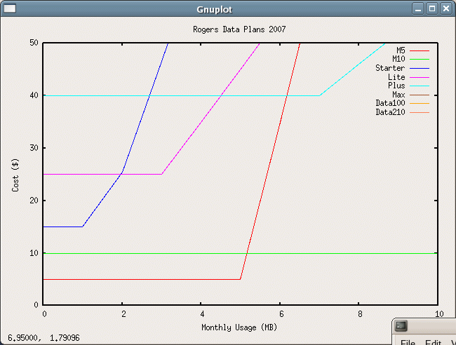Select the M5 legend label
Screen dimensions: 456x345
[x=401, y=50]
